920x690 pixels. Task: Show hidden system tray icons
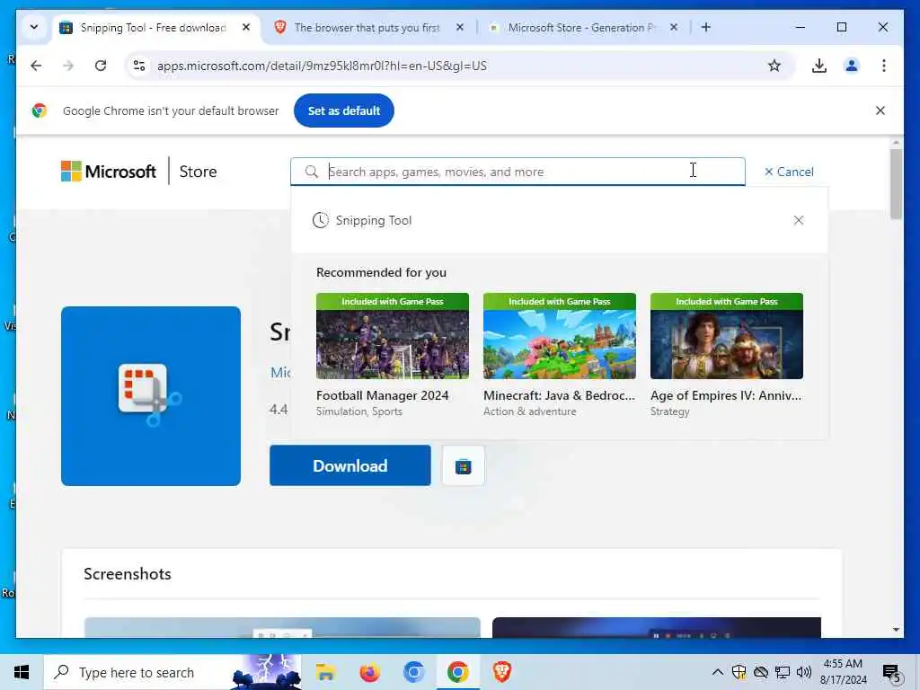[x=718, y=672]
